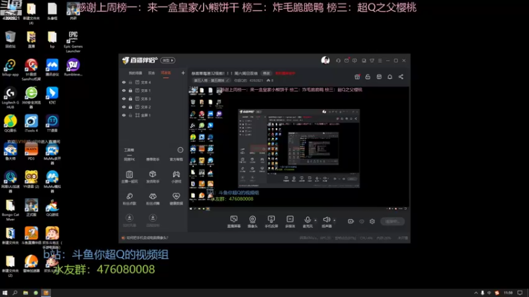Open toolbox more-options circle button
The width and height of the screenshot is (529, 297).
(180, 150)
